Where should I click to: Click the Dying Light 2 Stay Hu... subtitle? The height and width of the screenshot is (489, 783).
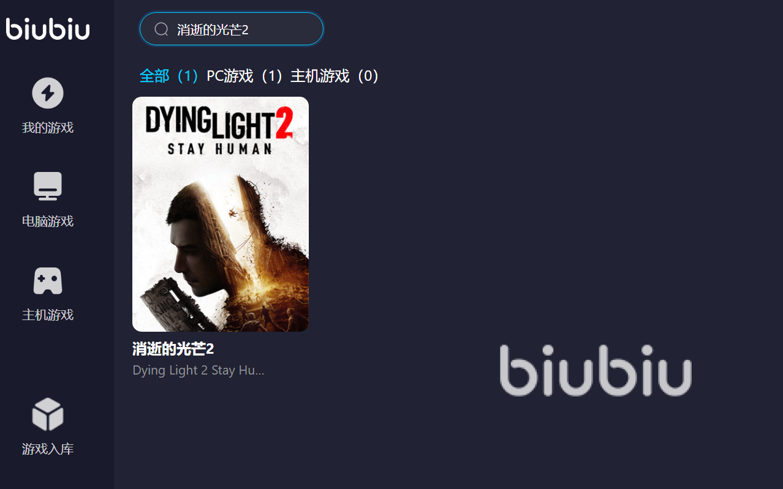[199, 370]
